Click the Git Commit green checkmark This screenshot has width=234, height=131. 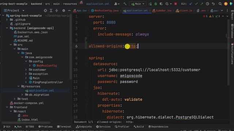pyautogui.click(x=196, y=4)
